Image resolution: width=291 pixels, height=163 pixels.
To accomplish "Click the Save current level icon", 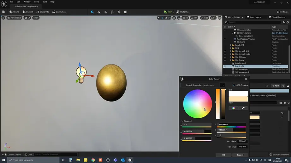I will click(x=3, y=12).
